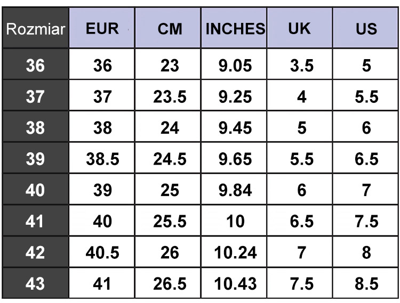Viewport: 400px width, 303px height.
Task: Click size 36 in Rozmiar column
Action: [35, 64]
